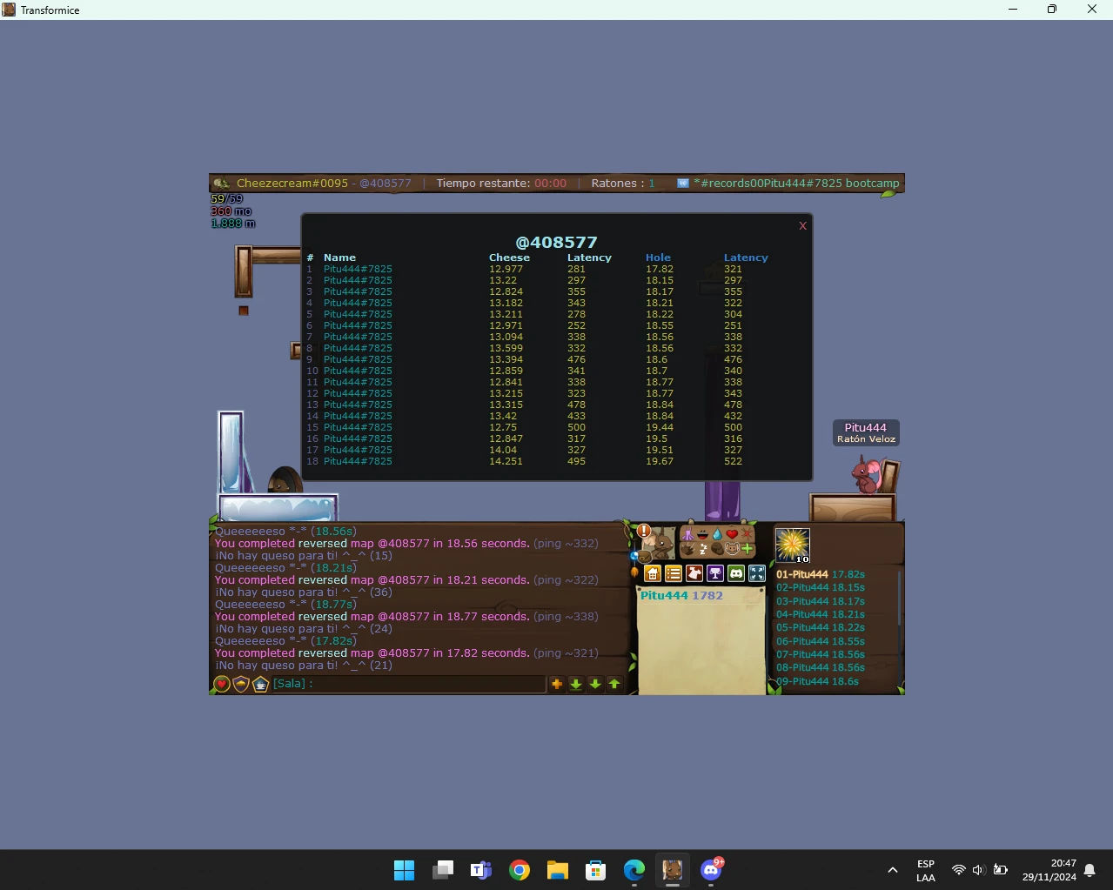This screenshot has height=890, width=1113.
Task: Open the purple trophy icon
Action: [715, 573]
